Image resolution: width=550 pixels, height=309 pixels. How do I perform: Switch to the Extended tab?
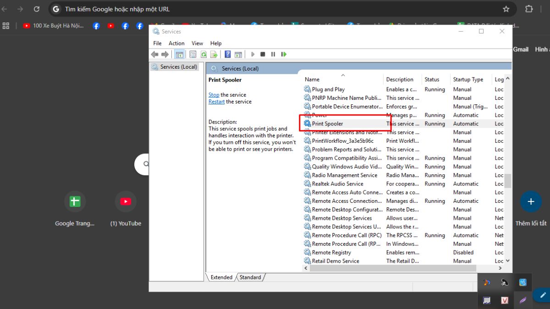pos(221,277)
